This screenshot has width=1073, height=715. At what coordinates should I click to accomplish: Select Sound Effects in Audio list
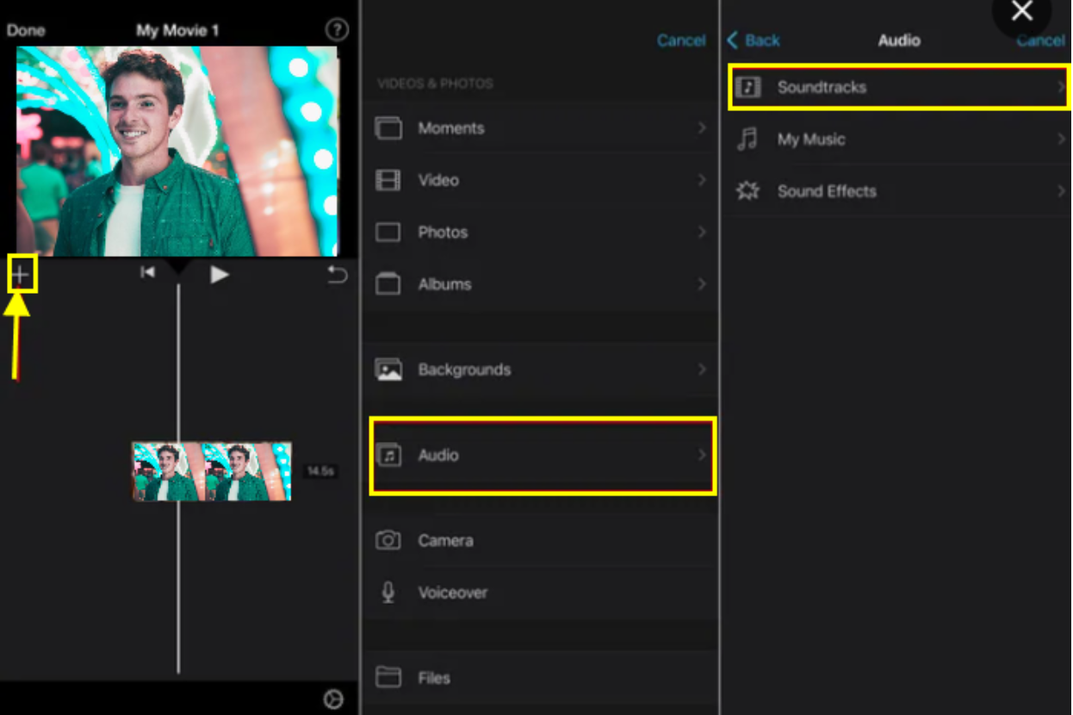(x=827, y=191)
